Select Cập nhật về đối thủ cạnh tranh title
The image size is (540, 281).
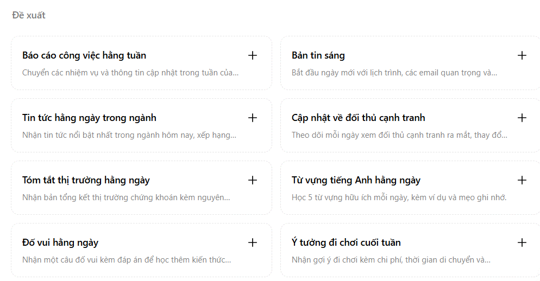[358, 118]
